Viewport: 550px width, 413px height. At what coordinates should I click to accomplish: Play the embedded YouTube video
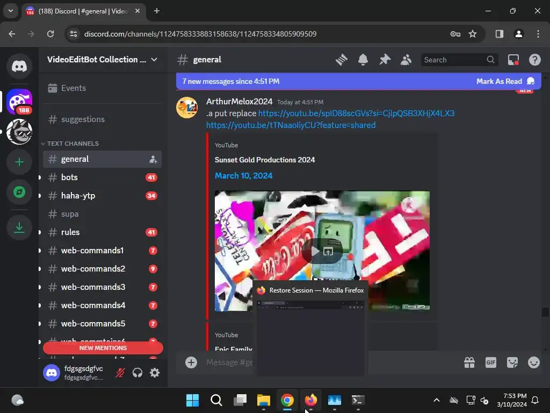[x=315, y=251]
